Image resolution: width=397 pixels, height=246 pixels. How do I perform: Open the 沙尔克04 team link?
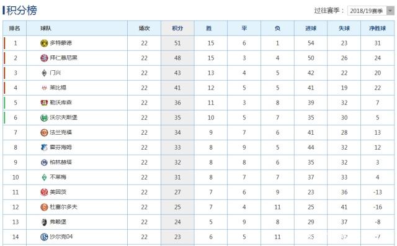(x=61, y=237)
